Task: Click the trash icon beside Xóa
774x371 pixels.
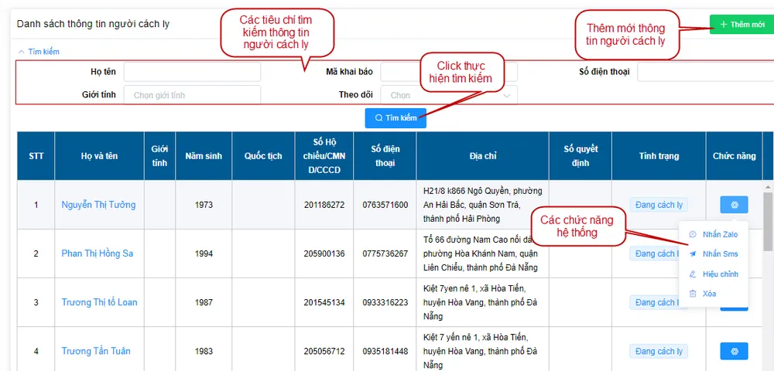Action: pyautogui.click(x=693, y=294)
